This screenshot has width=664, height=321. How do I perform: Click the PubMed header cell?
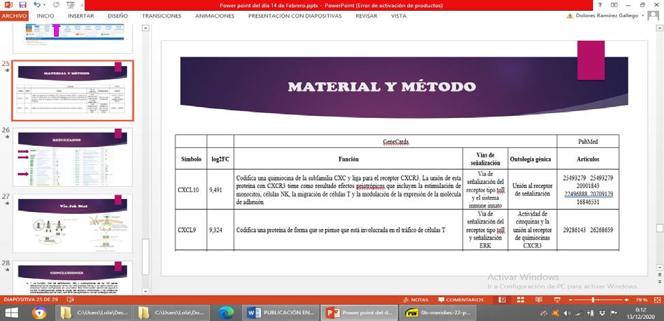(588, 142)
